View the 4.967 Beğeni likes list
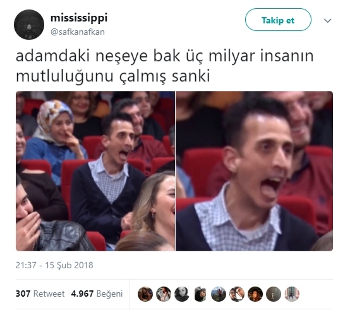This screenshot has height=315, width=350. click(97, 294)
